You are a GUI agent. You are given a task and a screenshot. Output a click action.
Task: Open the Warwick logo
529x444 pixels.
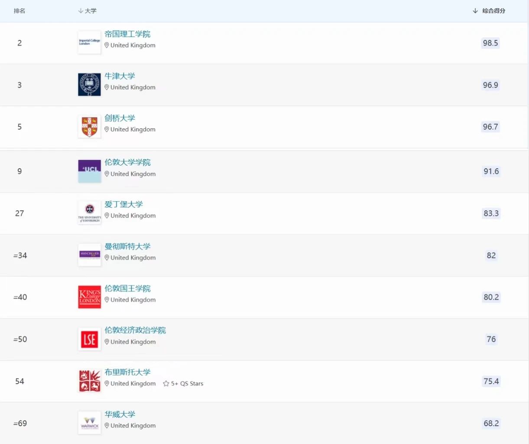89,423
